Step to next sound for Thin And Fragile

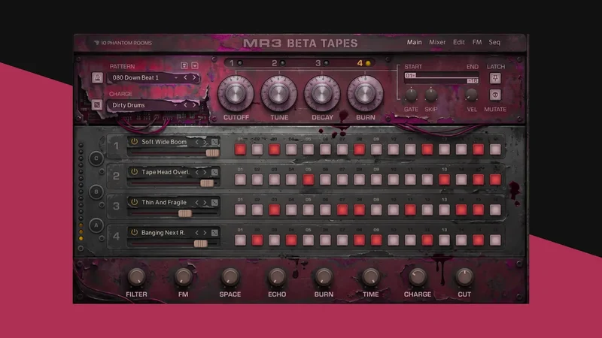coord(205,202)
